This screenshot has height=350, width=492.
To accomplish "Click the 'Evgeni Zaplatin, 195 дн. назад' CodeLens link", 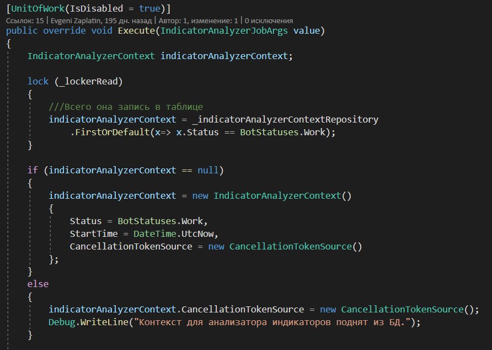I will [101, 21].
